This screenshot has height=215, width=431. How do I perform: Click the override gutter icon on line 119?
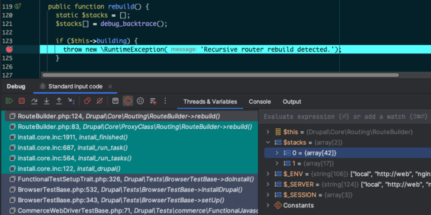19,6
